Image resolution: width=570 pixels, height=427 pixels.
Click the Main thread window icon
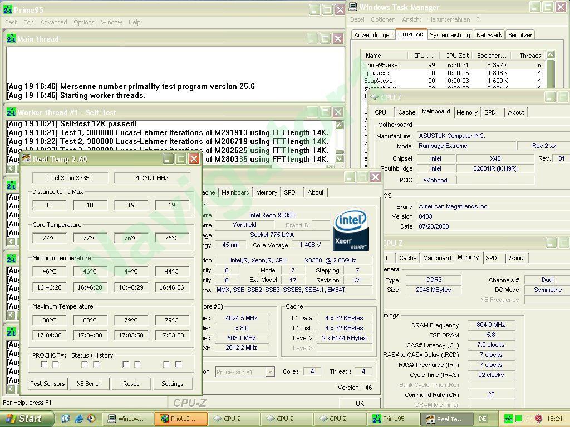11,39
